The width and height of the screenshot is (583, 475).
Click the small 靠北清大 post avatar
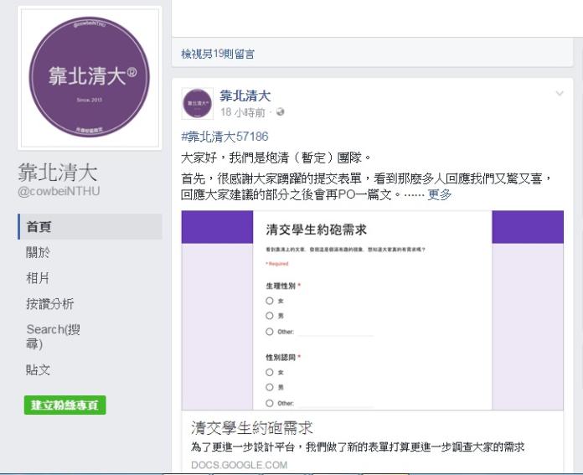198,103
